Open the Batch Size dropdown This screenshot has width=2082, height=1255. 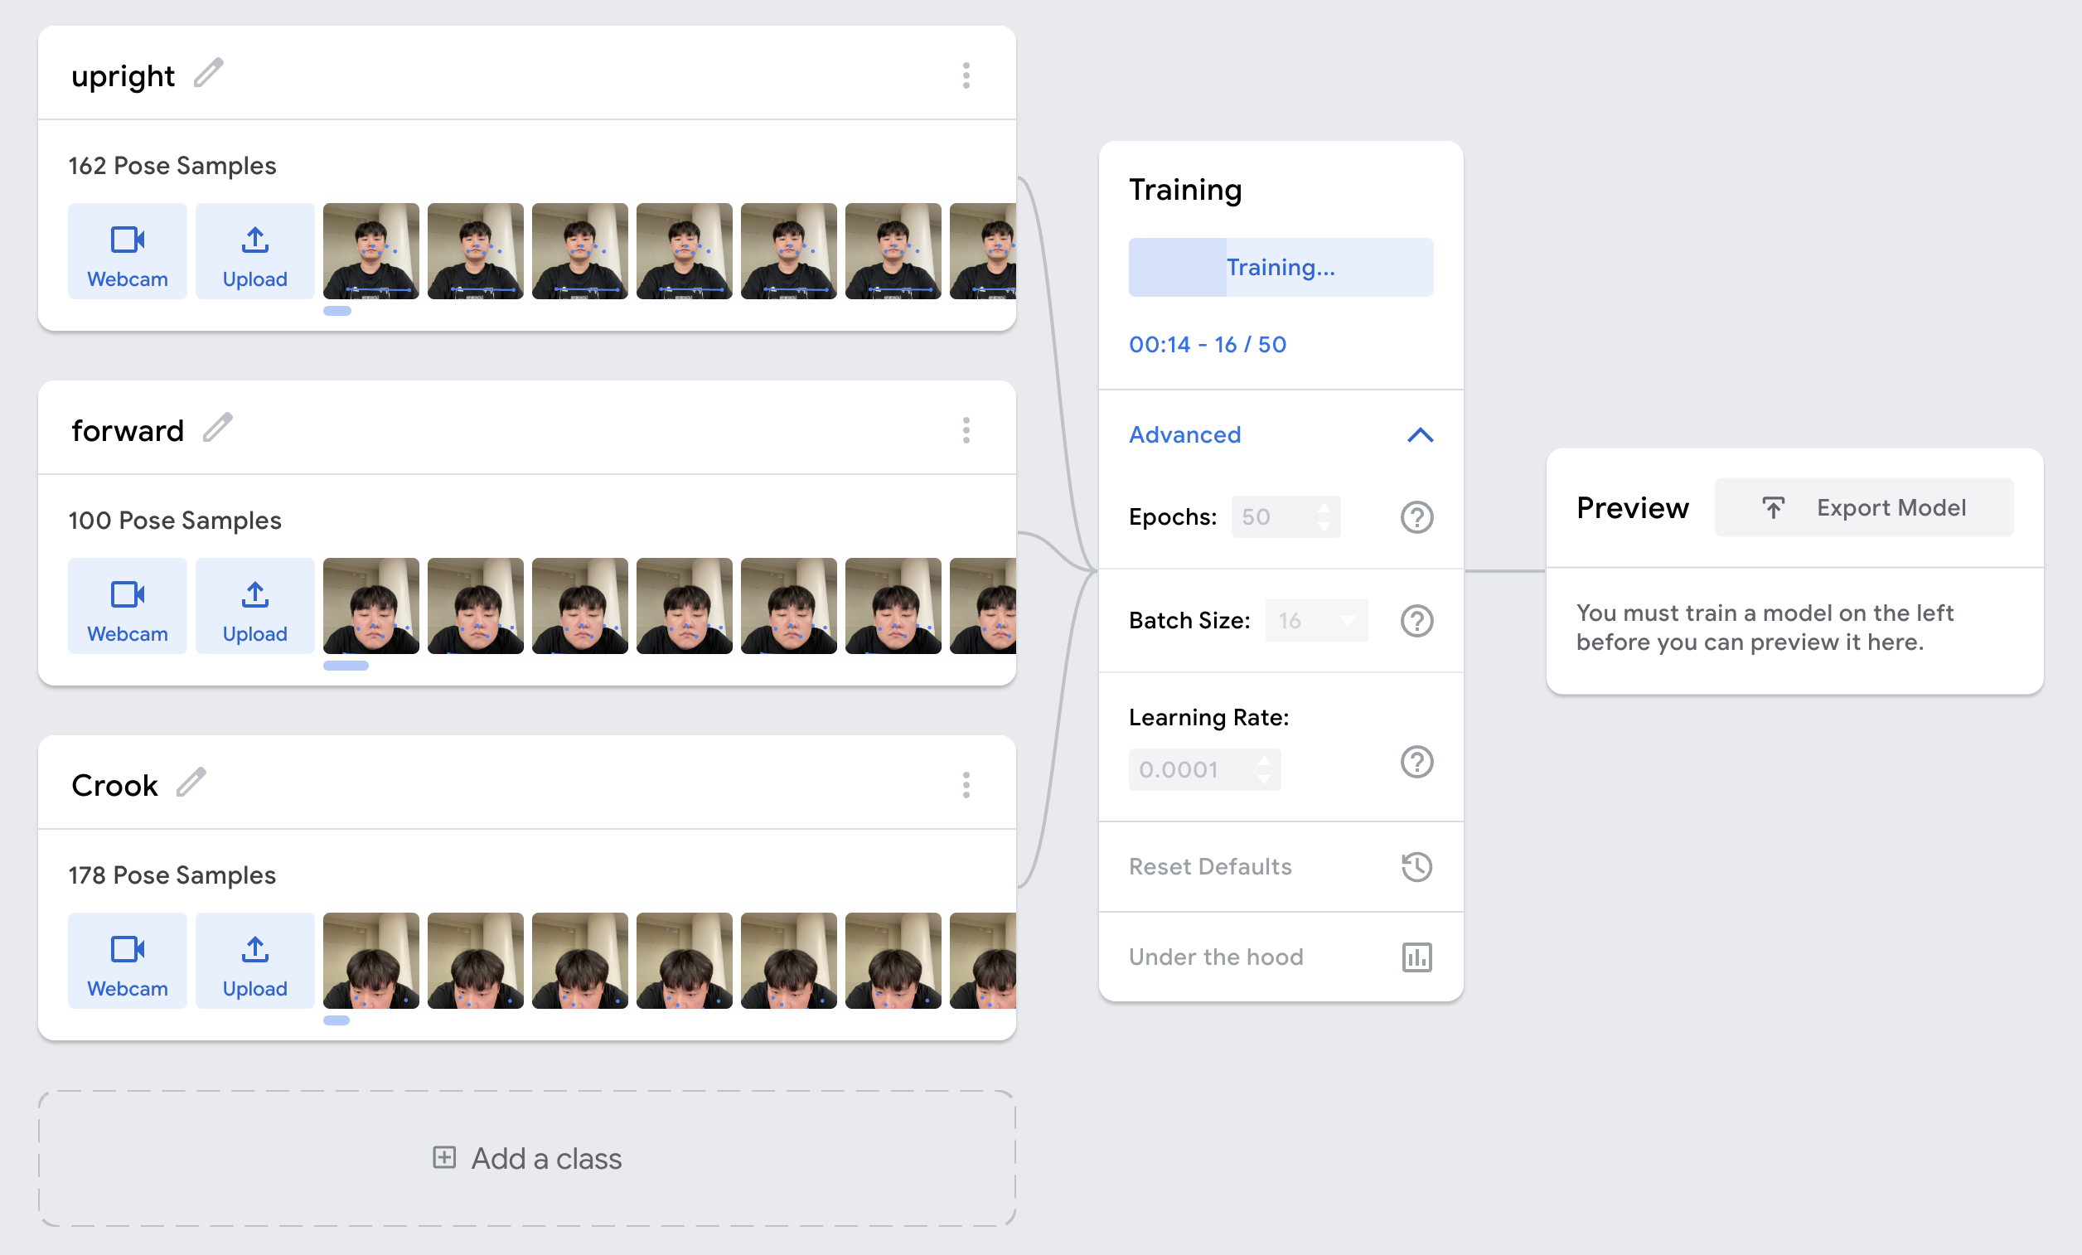point(1315,621)
